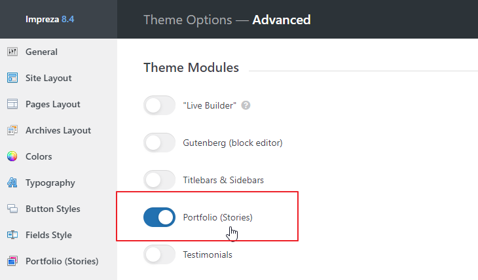Enable the "Live Builder" toggle

(159, 105)
